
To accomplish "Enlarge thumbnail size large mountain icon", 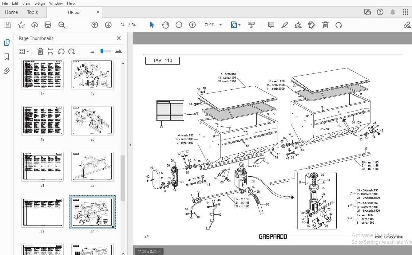I will 118,51.
